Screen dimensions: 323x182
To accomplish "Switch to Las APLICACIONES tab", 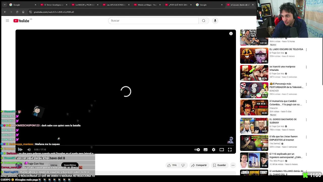I will tap(116, 5).
